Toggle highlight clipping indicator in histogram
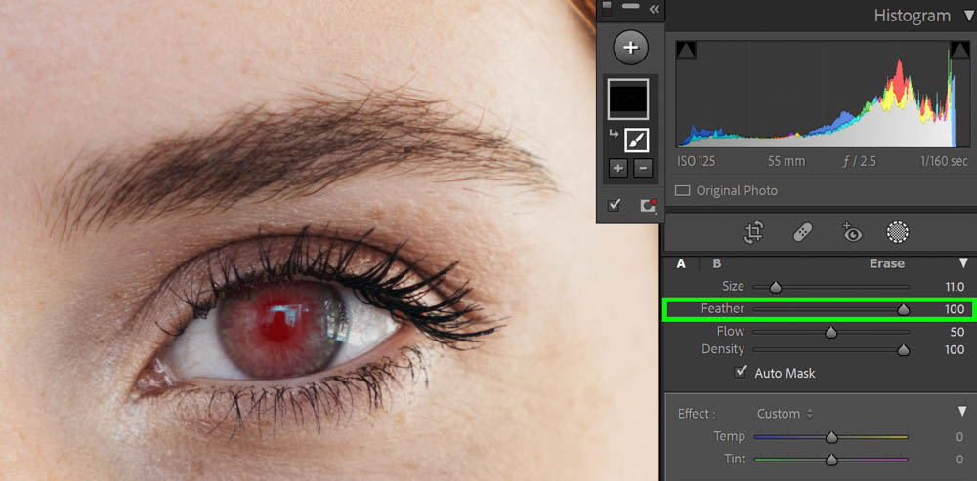 (x=959, y=51)
